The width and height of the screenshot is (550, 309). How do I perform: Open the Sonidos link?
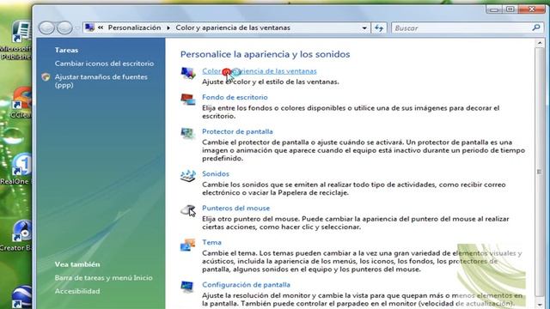pos(216,173)
